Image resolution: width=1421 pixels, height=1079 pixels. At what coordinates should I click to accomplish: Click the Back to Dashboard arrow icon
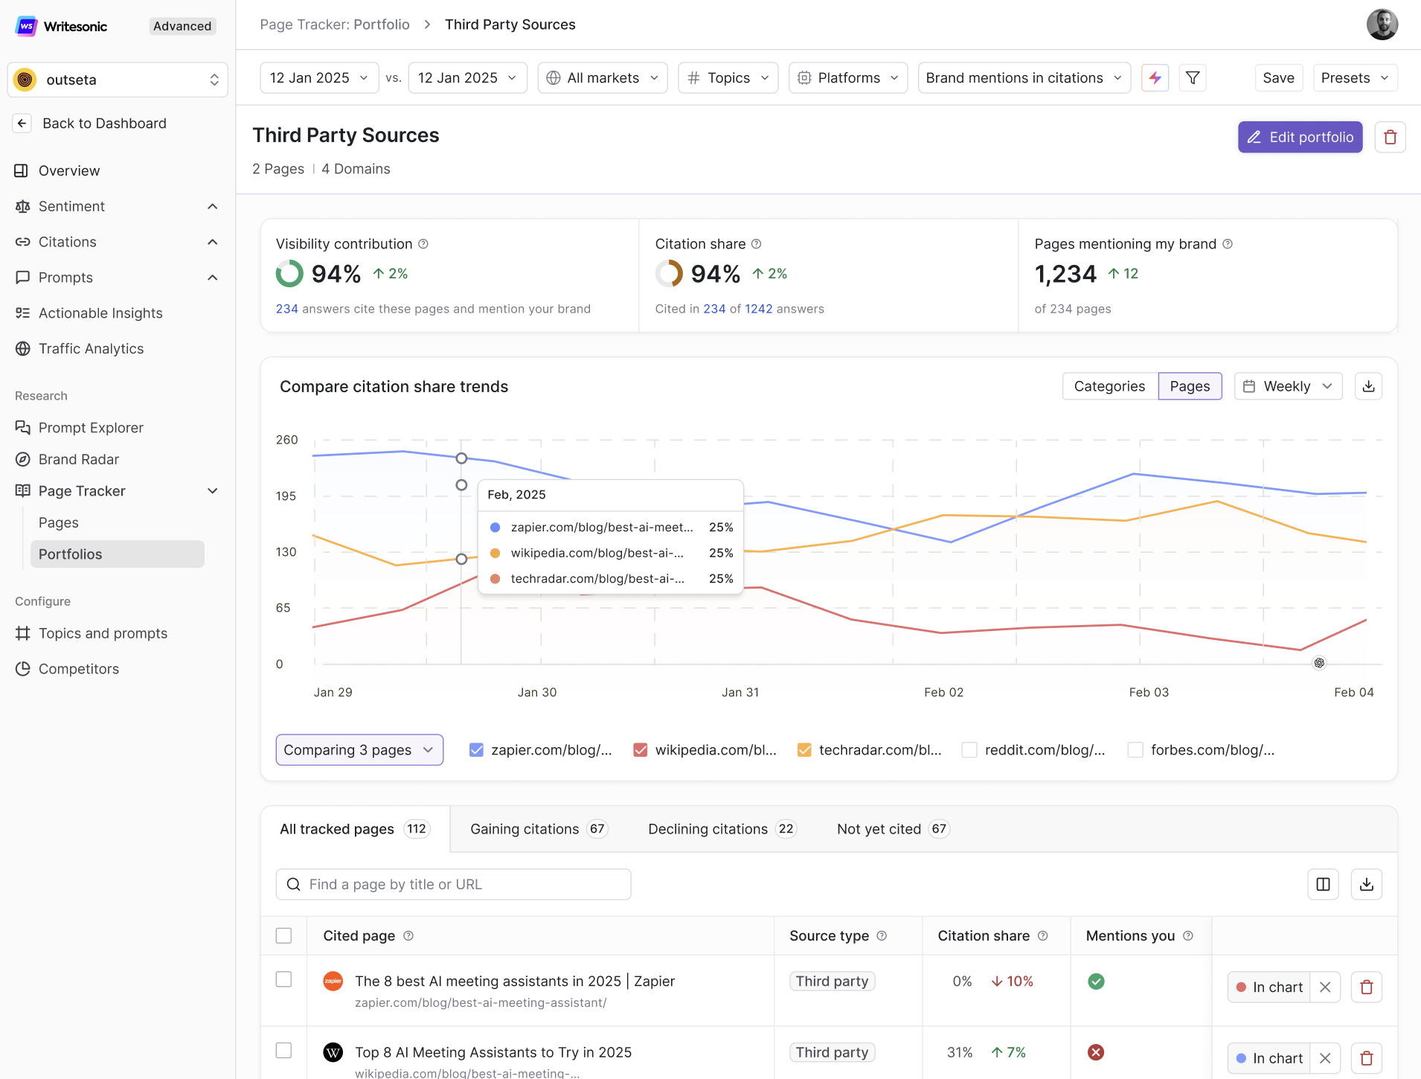[22, 124]
